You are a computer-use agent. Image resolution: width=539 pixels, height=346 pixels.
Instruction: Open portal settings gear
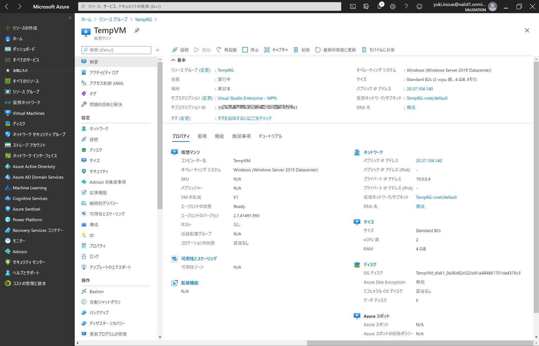(x=393, y=6)
